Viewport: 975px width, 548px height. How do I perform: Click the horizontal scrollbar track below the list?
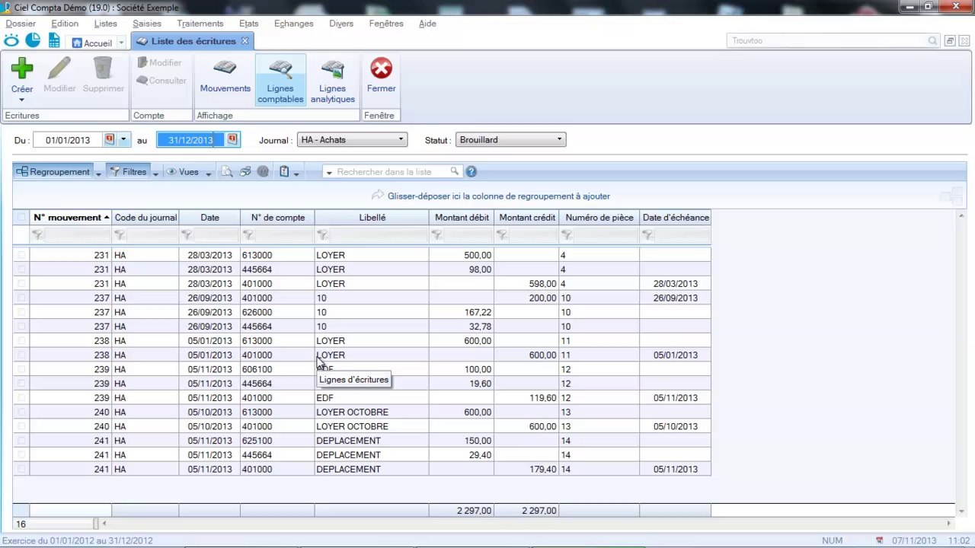526,524
